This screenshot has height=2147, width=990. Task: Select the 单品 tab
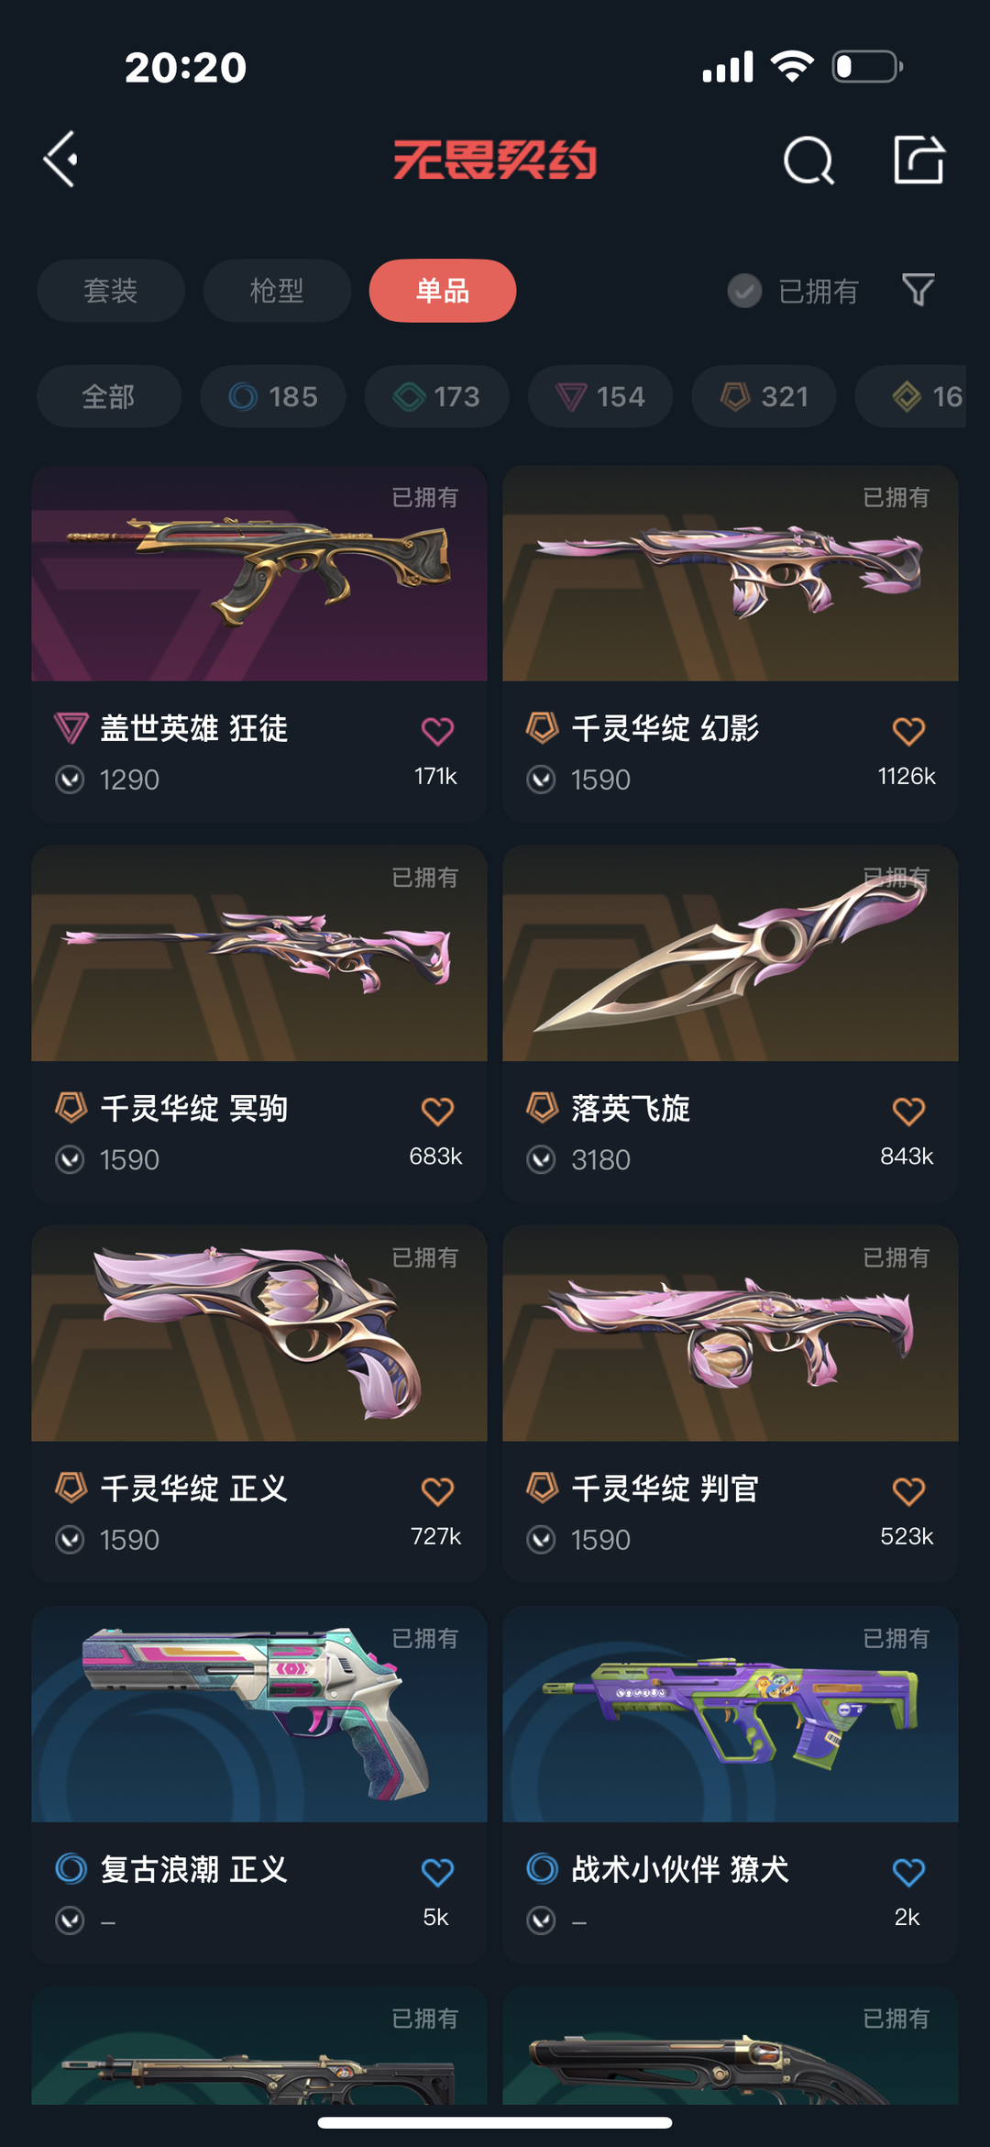(443, 291)
